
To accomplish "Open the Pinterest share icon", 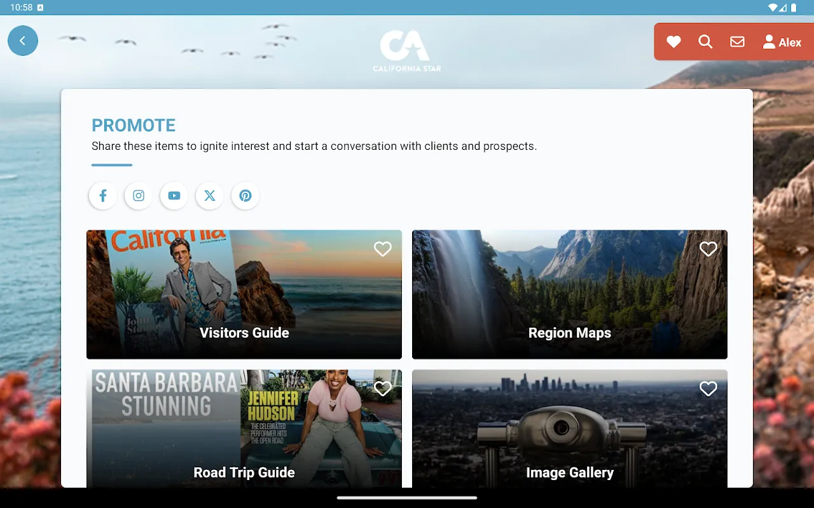I will click(x=245, y=196).
